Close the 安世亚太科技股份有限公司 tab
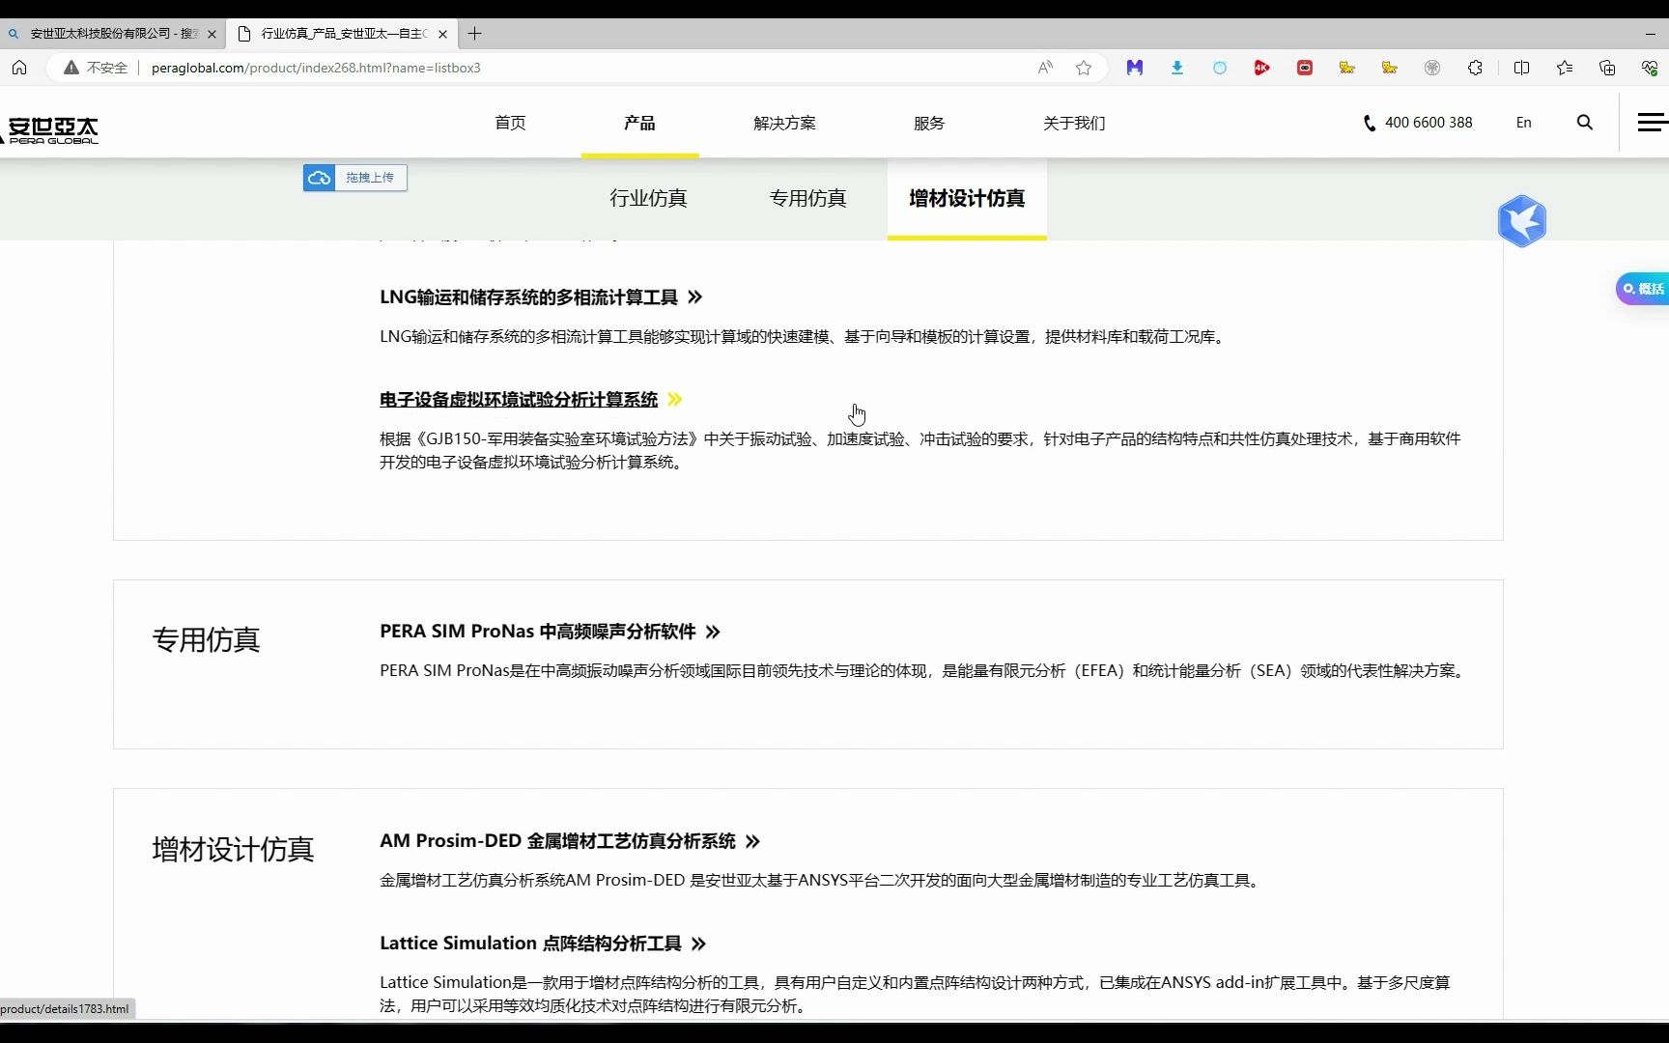1669x1043 pixels. click(x=212, y=34)
